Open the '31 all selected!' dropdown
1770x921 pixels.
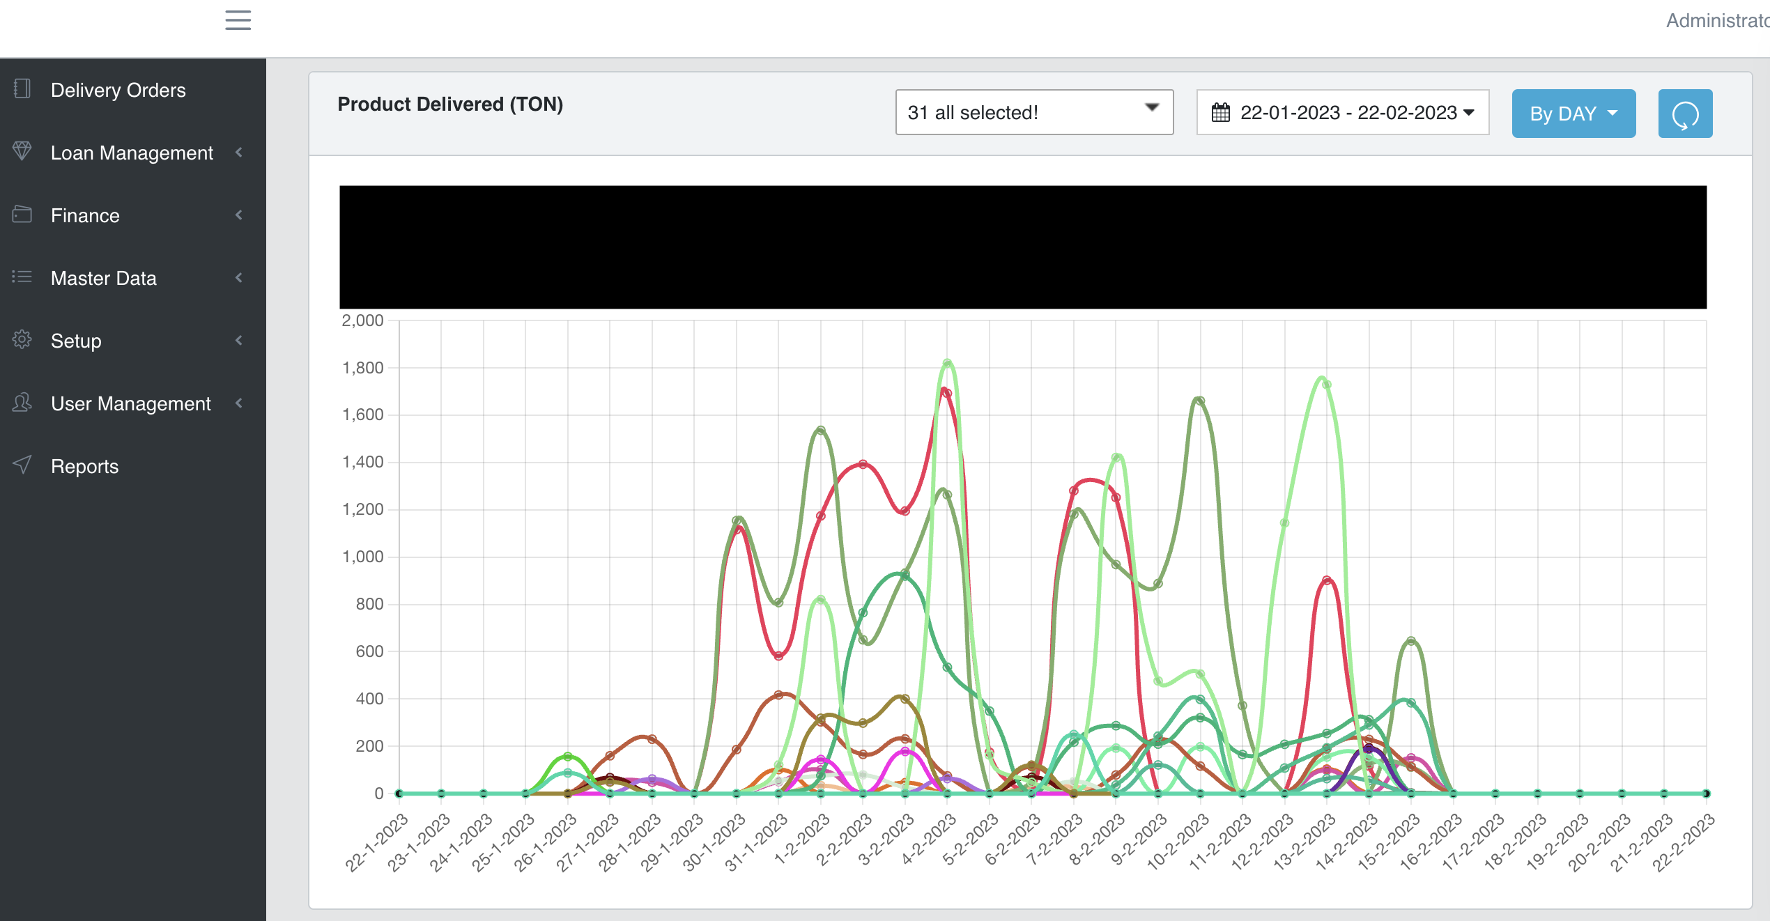pos(1034,112)
